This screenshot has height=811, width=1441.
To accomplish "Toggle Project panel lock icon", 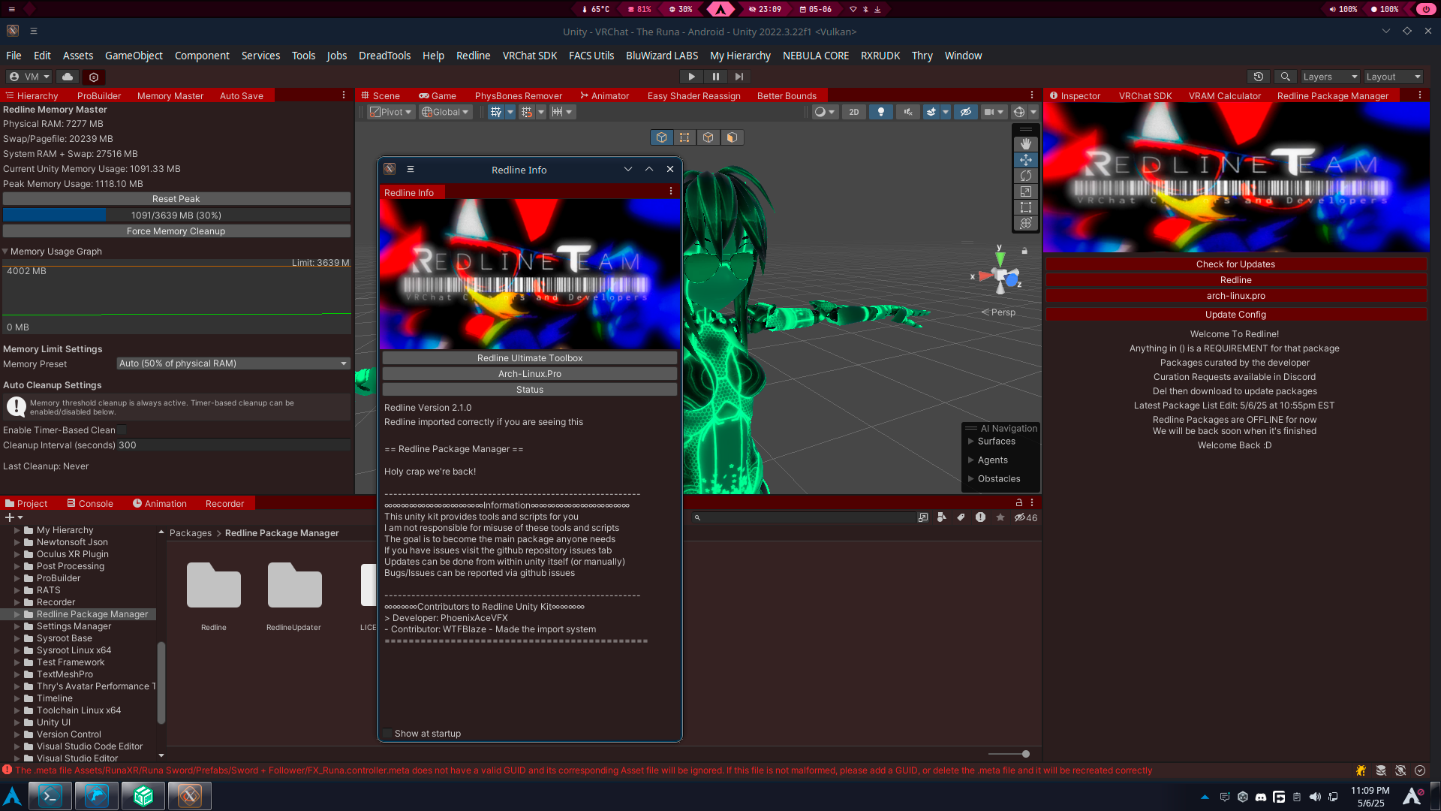I will point(1018,502).
